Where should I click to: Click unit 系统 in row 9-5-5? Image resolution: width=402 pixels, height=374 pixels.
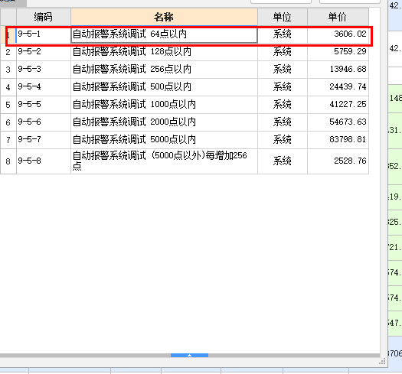click(283, 105)
